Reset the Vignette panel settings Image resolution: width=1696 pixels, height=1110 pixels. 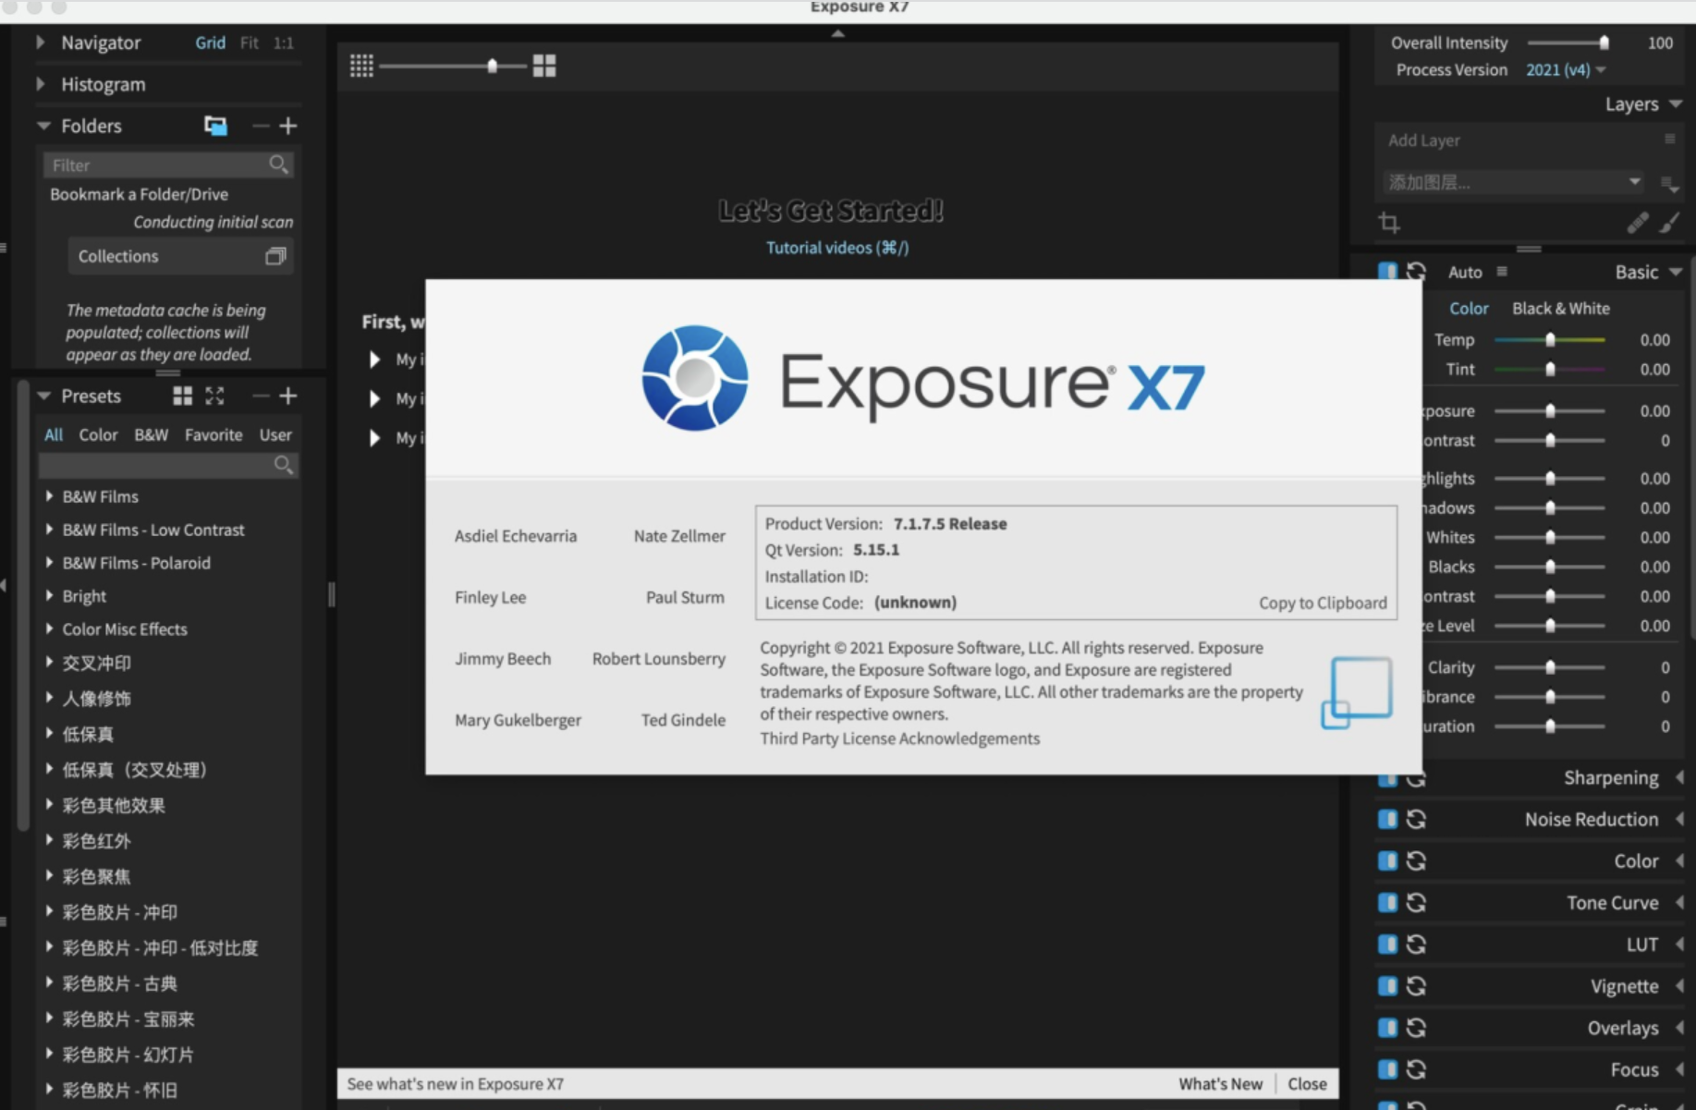[x=1416, y=986]
